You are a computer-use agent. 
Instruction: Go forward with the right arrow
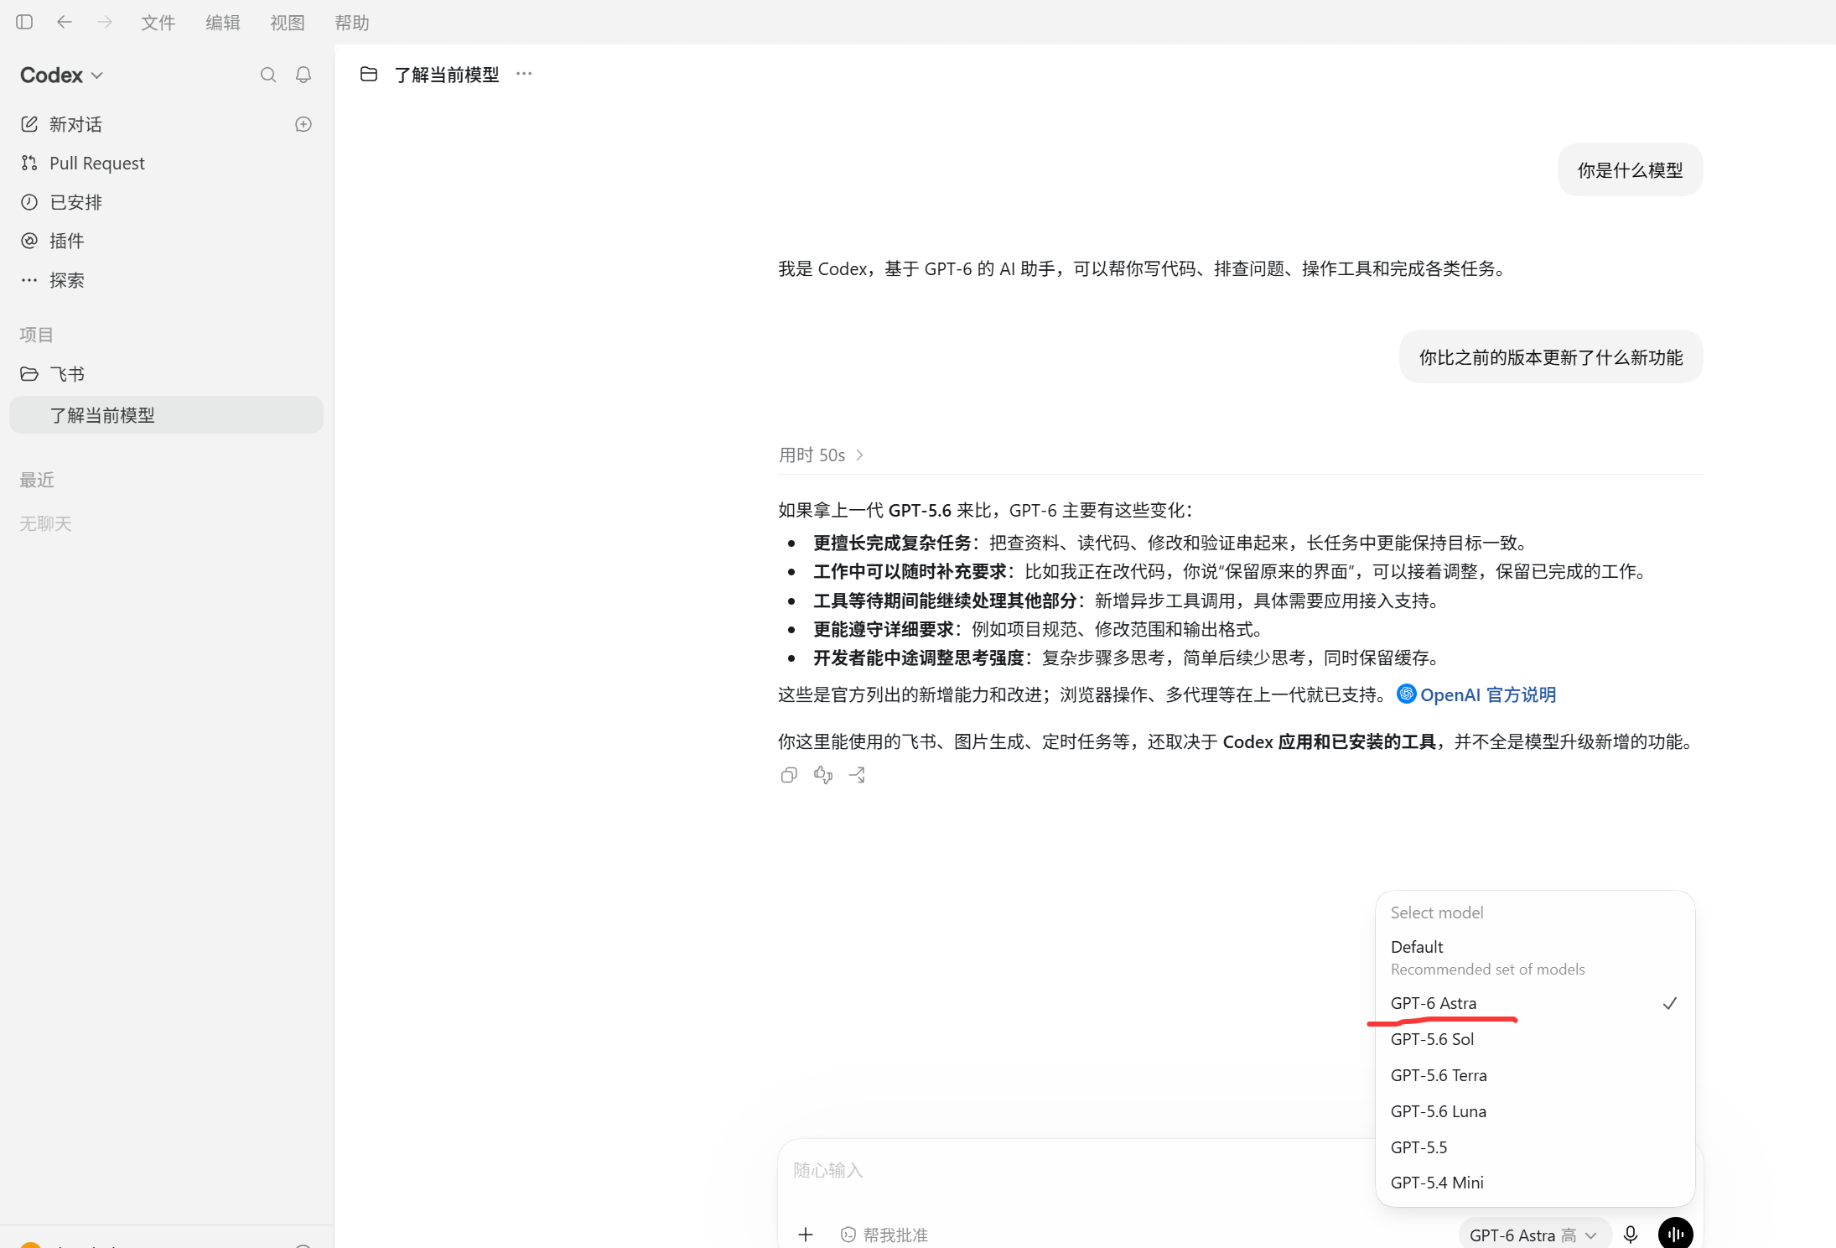point(105,22)
